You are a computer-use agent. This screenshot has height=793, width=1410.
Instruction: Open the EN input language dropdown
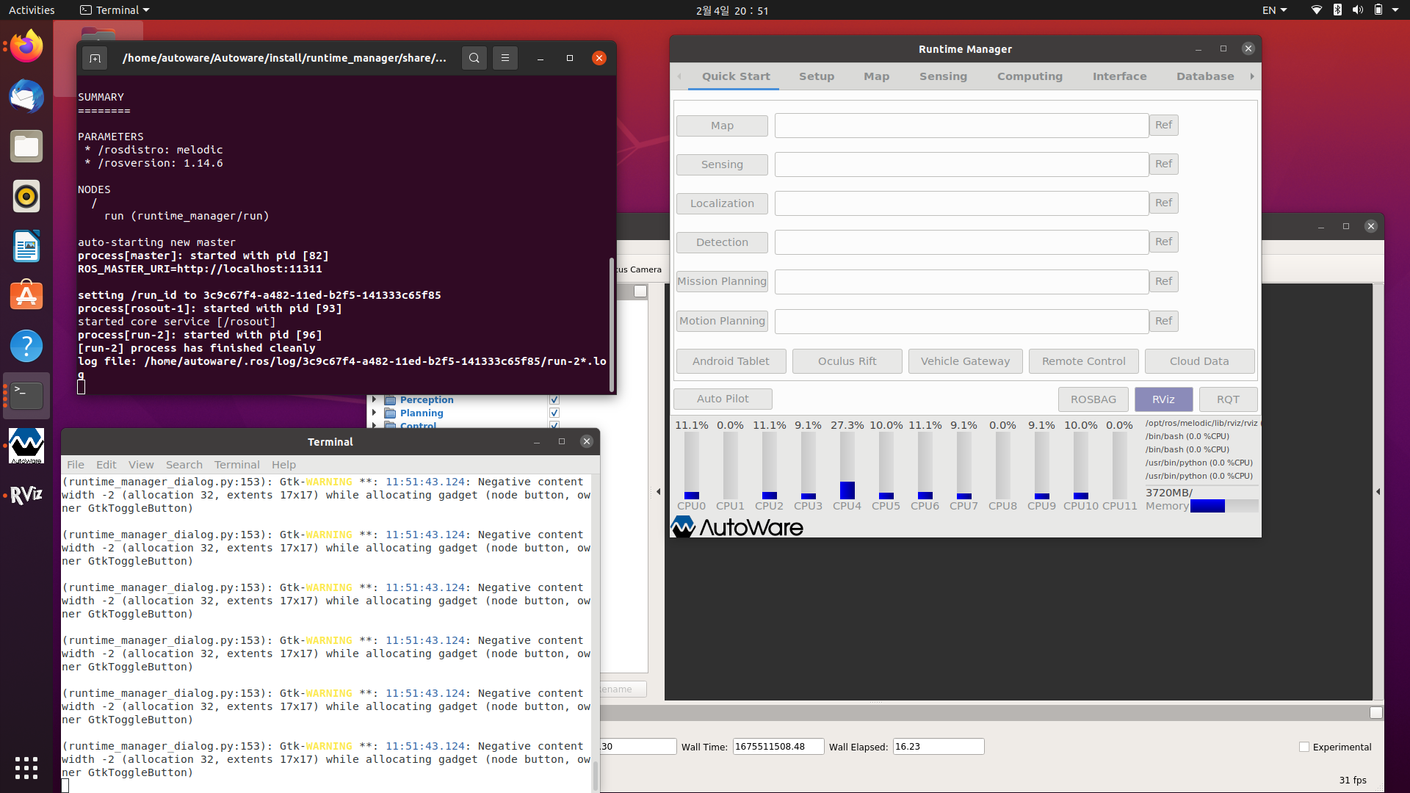coord(1274,10)
